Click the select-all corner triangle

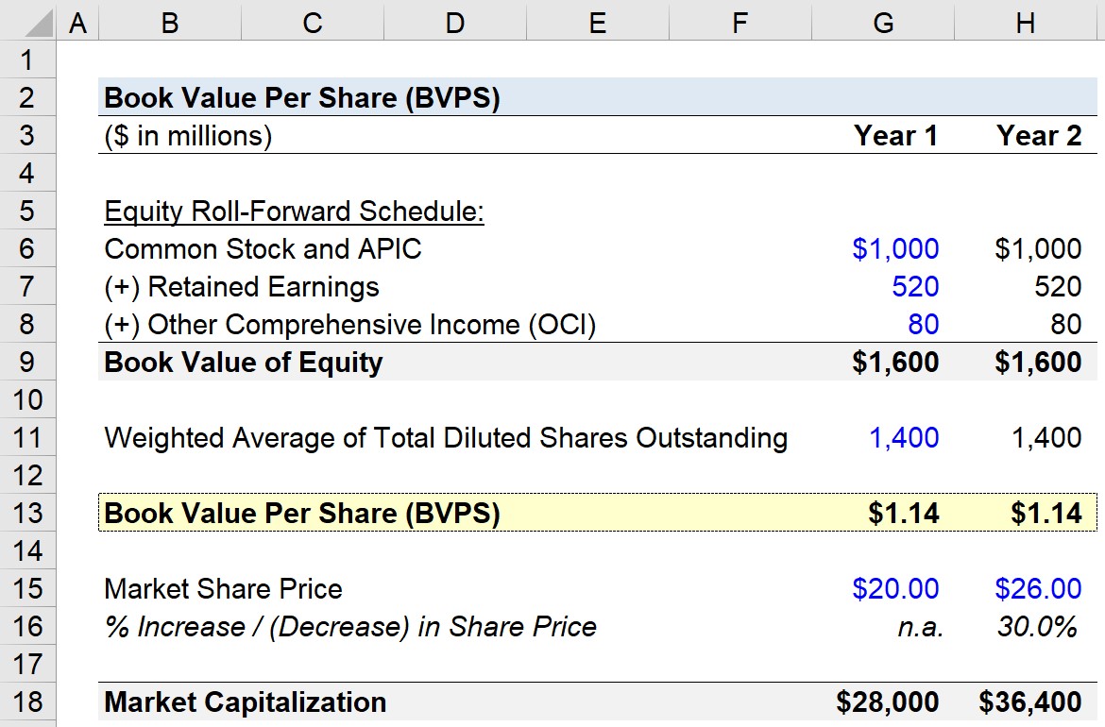[28, 21]
